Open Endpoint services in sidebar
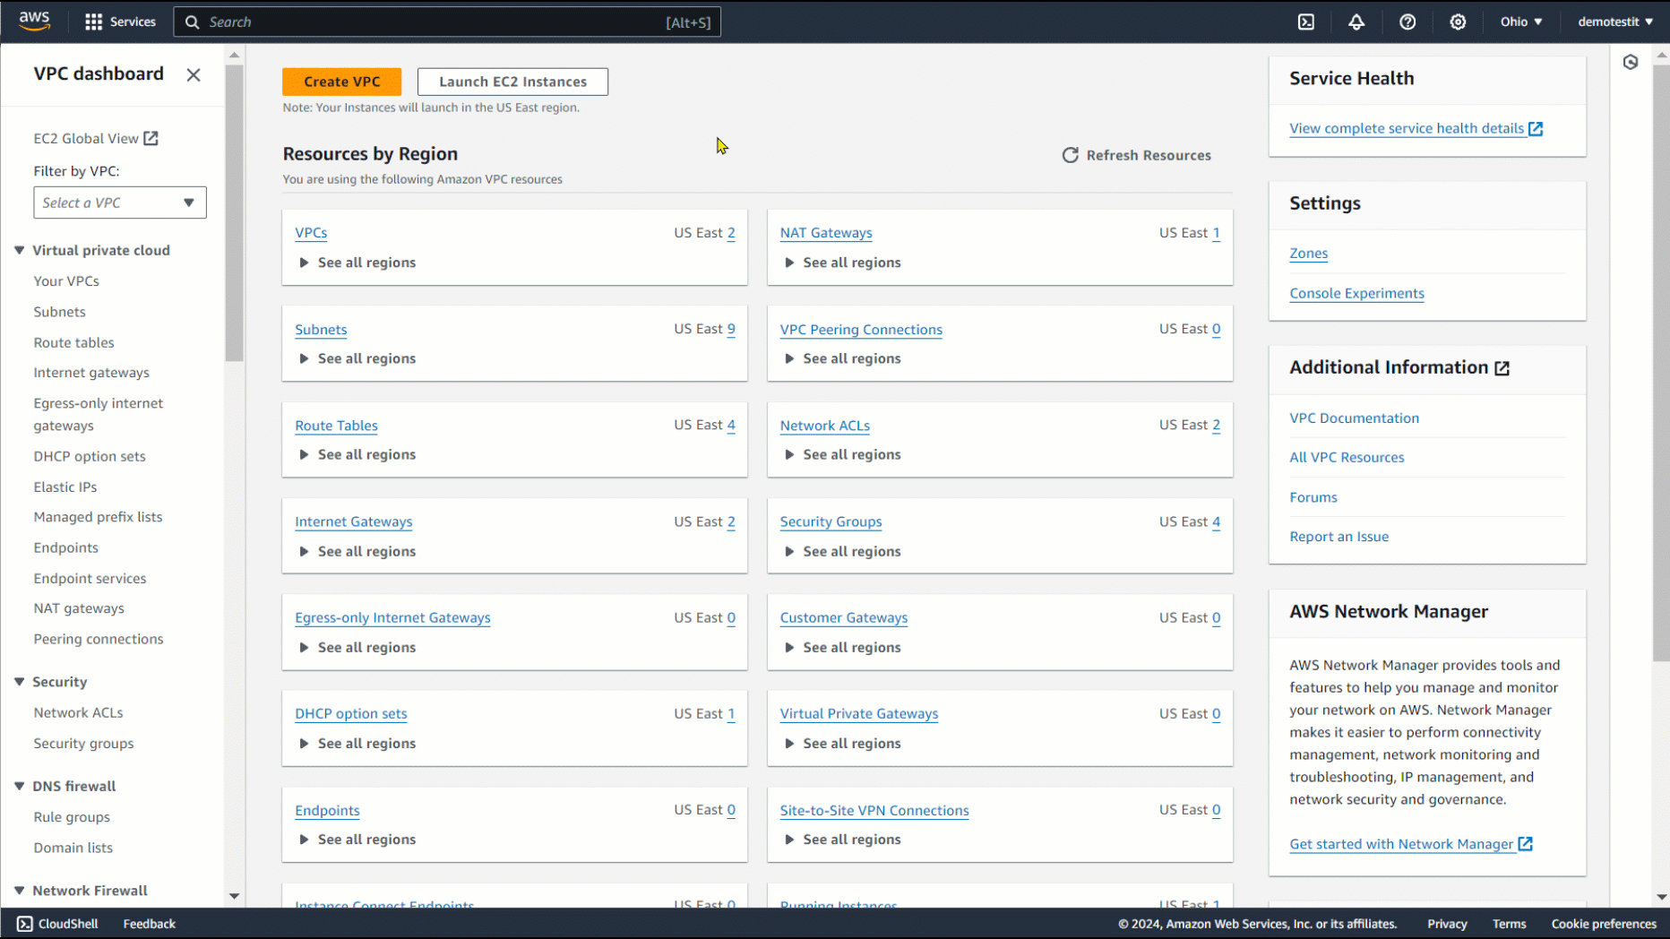This screenshot has height=939, width=1670. 90,579
